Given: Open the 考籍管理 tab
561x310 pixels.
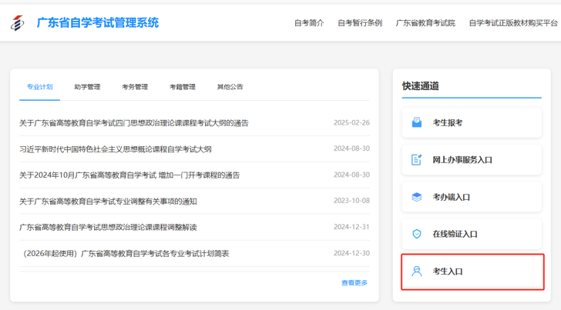Looking at the screenshot, I should coord(183,87).
